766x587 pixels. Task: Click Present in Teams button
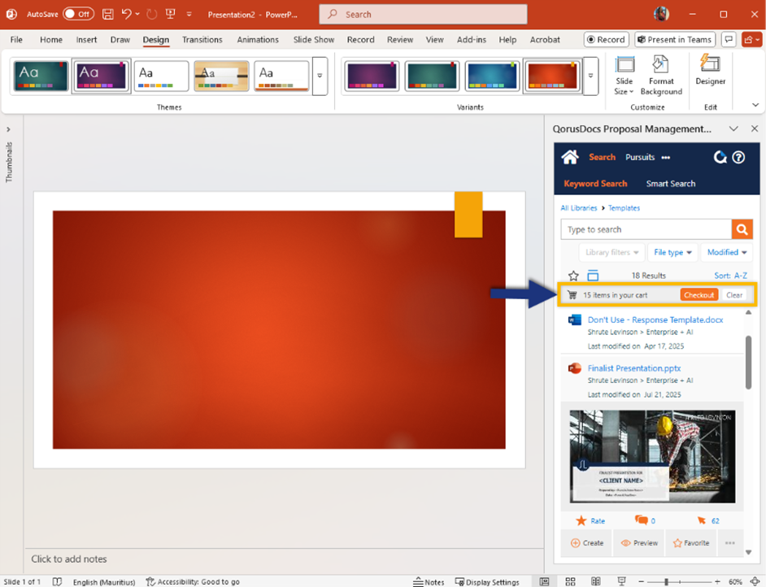click(675, 40)
